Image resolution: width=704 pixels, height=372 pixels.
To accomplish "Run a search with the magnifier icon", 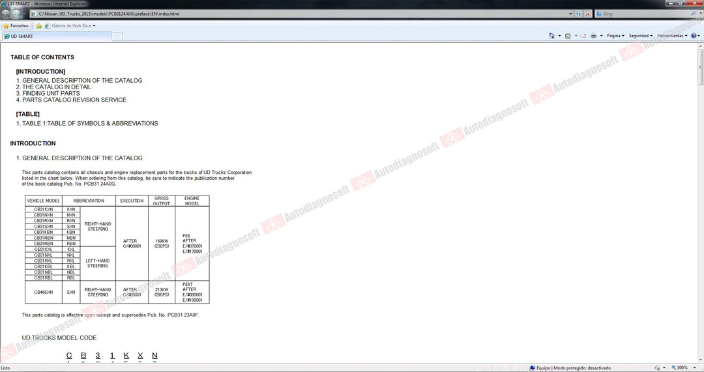I will [694, 14].
